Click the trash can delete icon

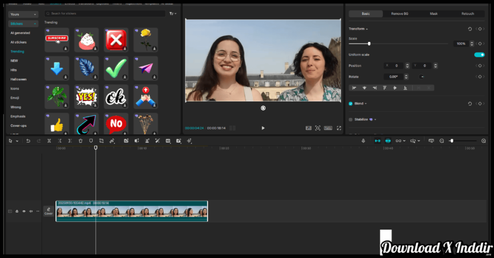(81, 141)
